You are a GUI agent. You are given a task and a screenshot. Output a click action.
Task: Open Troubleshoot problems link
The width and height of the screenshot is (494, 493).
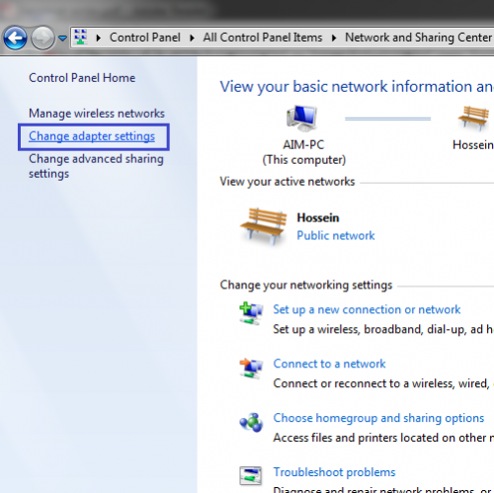point(334,472)
